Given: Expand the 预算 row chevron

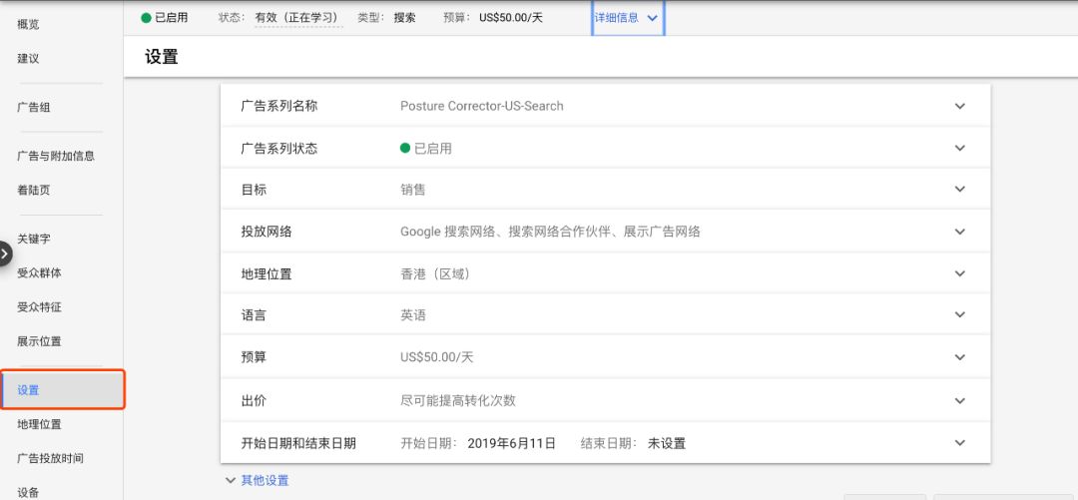Looking at the screenshot, I should (x=960, y=357).
